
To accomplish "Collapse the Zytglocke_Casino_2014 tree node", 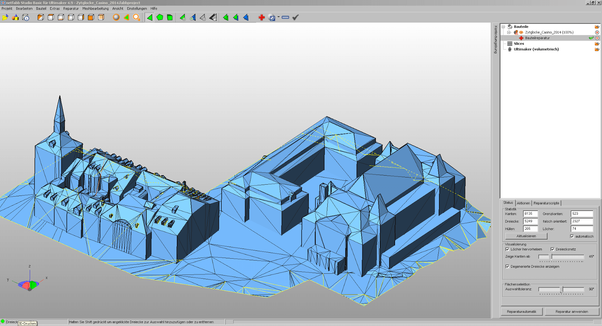I will click(509, 32).
